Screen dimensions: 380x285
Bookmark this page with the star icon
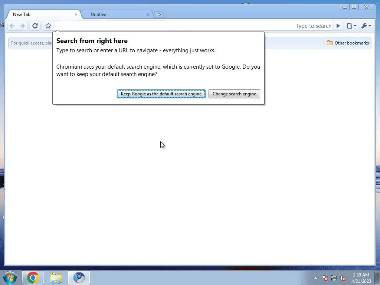pos(48,26)
